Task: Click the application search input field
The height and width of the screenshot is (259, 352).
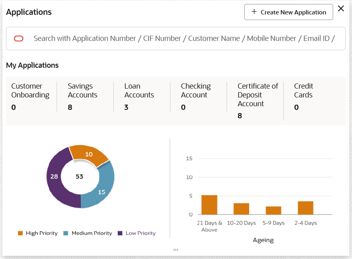Action: tap(184, 38)
